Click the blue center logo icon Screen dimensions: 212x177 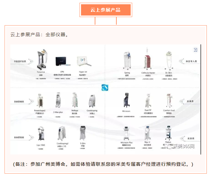pos(105,88)
